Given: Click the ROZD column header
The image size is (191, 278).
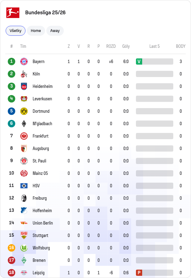Looking at the screenshot, I should pos(111,46).
